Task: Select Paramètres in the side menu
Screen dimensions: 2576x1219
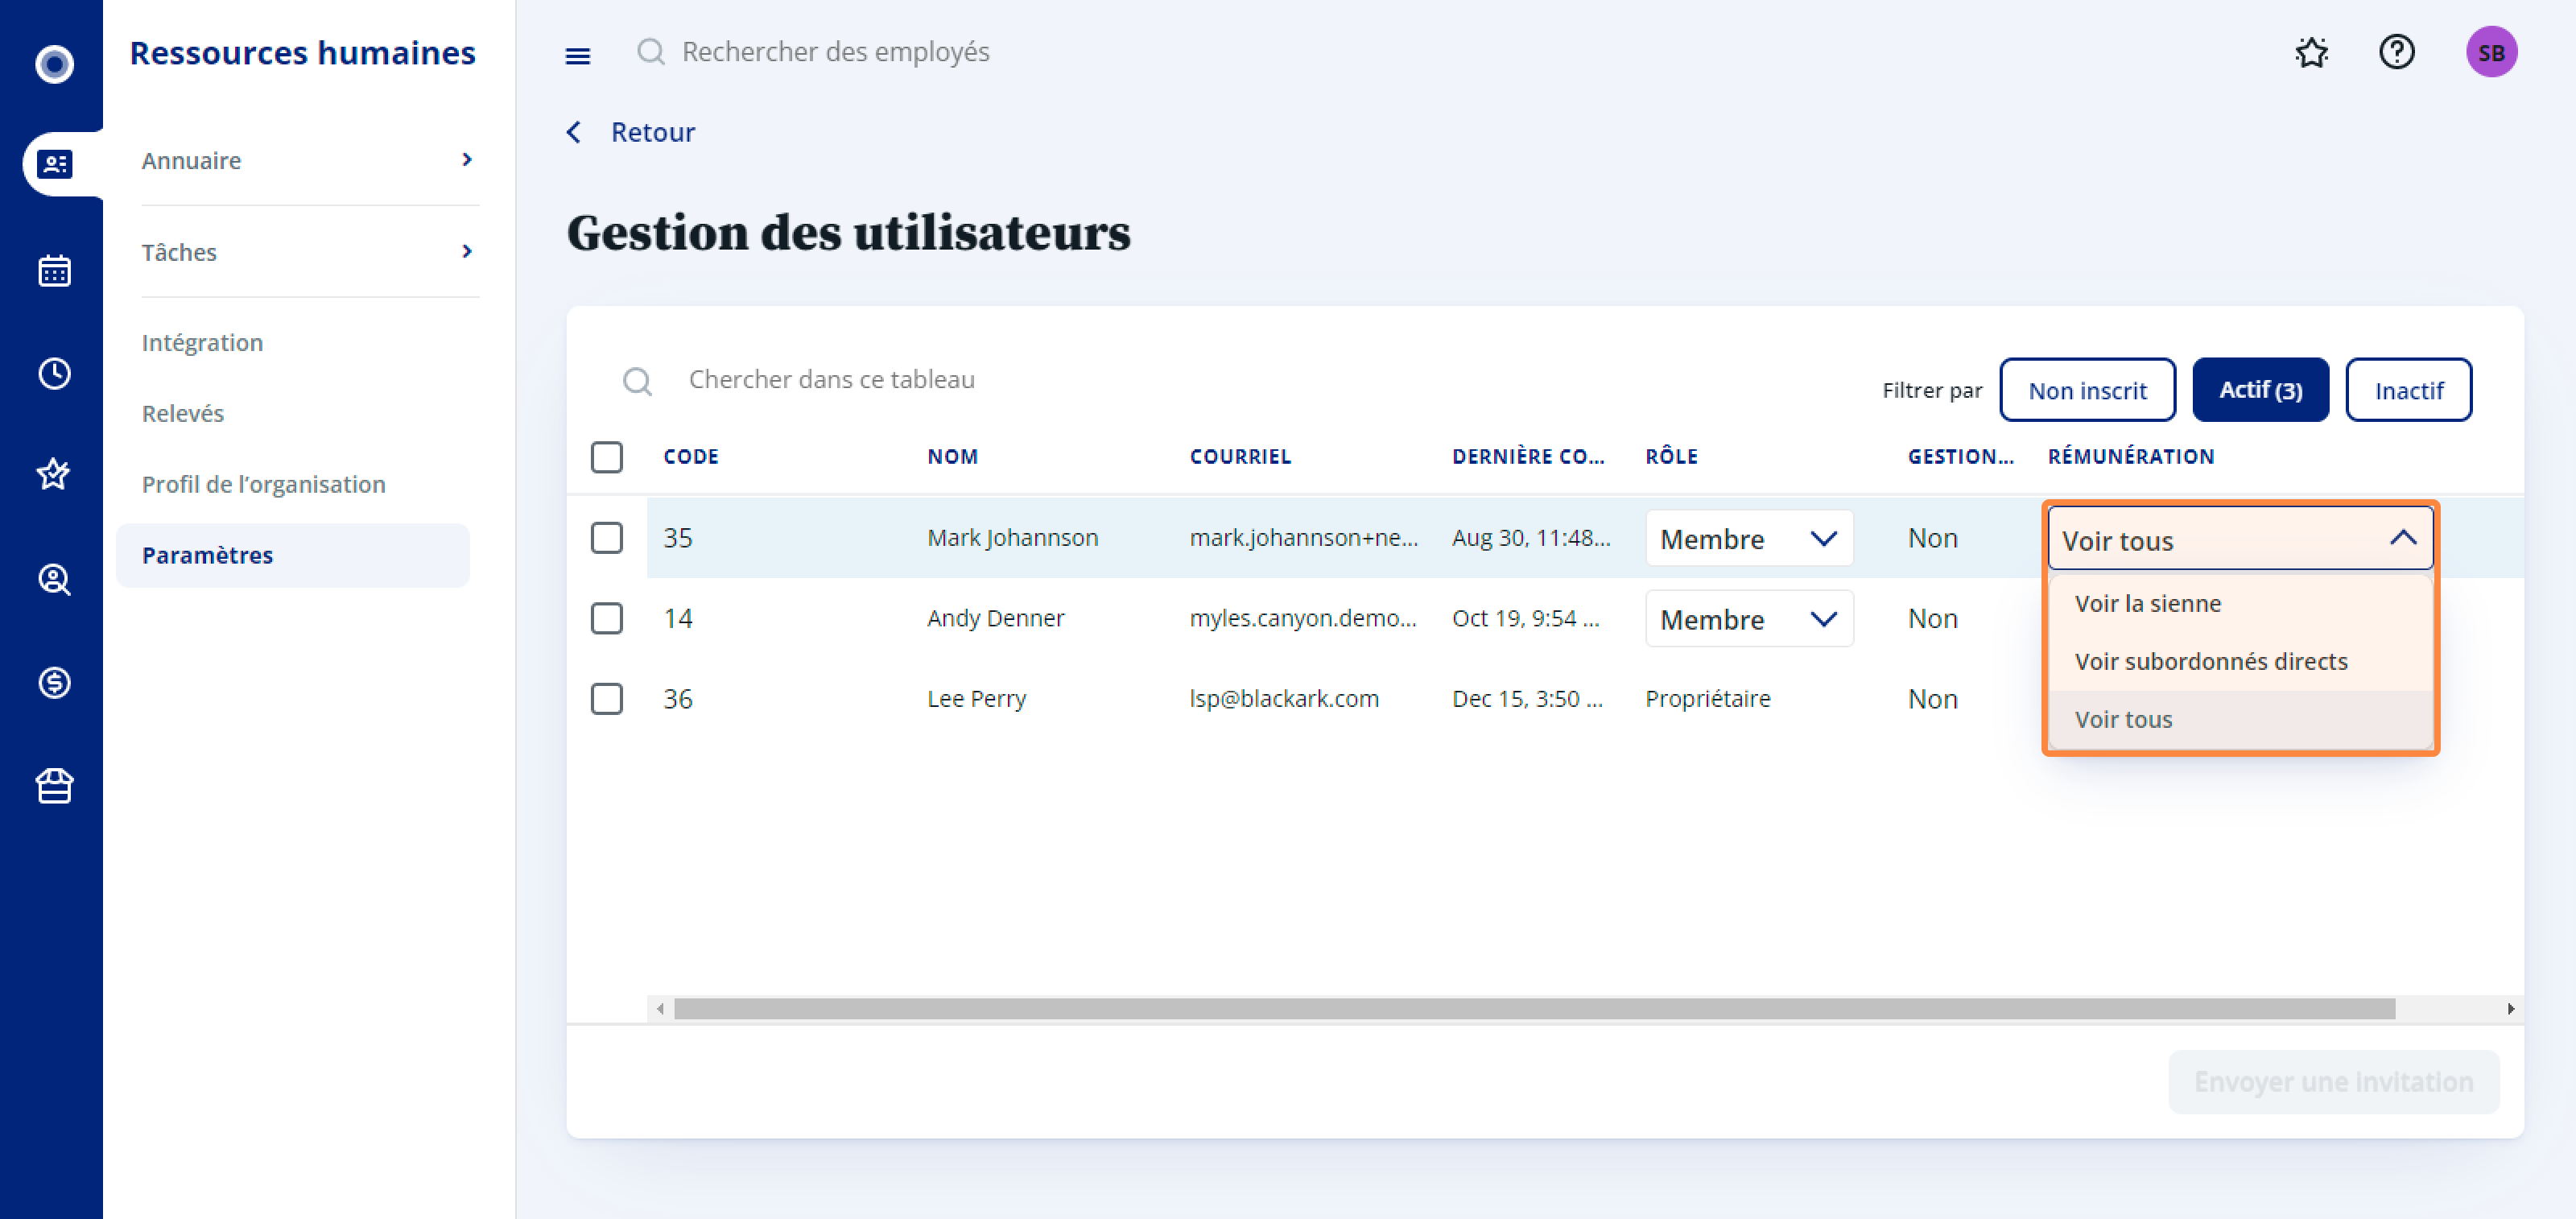Action: pyautogui.click(x=293, y=555)
